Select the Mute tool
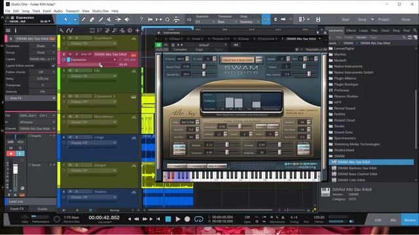419x235 pixels. (x=109, y=20)
